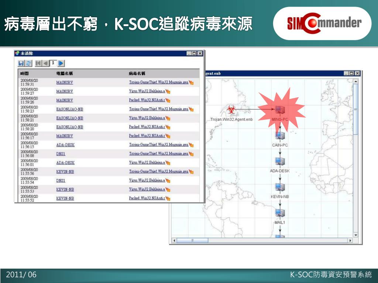Go to first page with skip-back arrow
The width and height of the screenshot is (378, 283).
tap(38, 63)
